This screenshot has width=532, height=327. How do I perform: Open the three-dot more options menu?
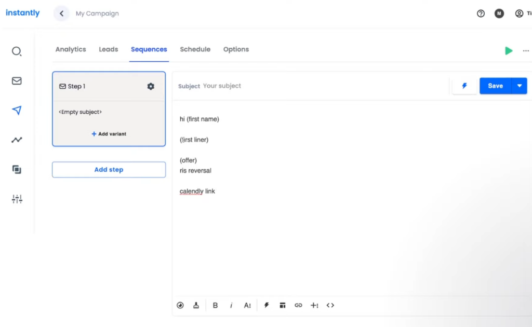(x=526, y=50)
